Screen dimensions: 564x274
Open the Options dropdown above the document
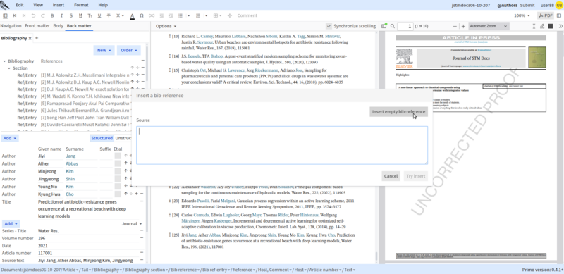(166, 26)
